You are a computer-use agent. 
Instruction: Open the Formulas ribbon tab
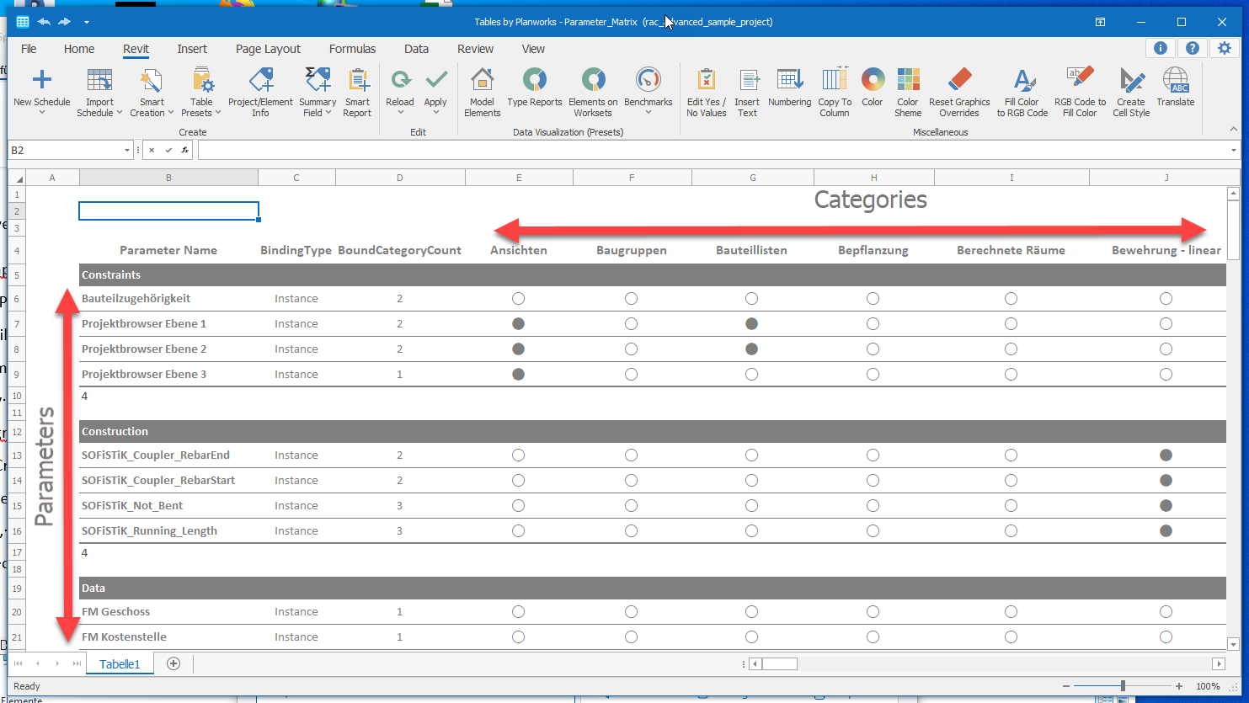(352, 49)
